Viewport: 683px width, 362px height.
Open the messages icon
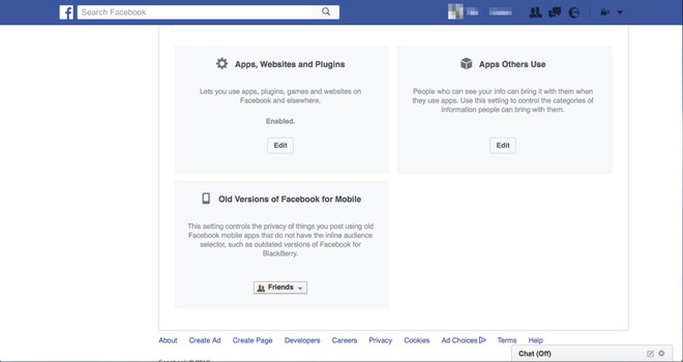(x=554, y=13)
